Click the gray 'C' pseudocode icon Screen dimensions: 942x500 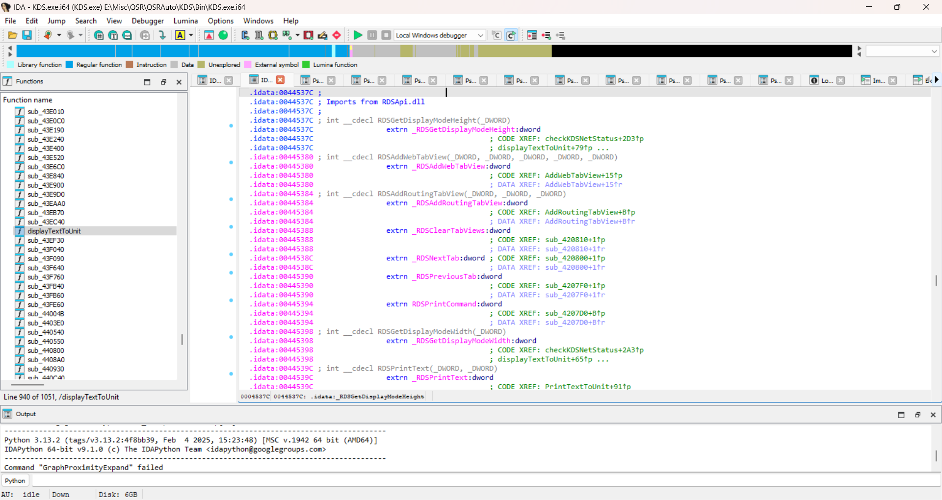pyautogui.click(x=497, y=35)
